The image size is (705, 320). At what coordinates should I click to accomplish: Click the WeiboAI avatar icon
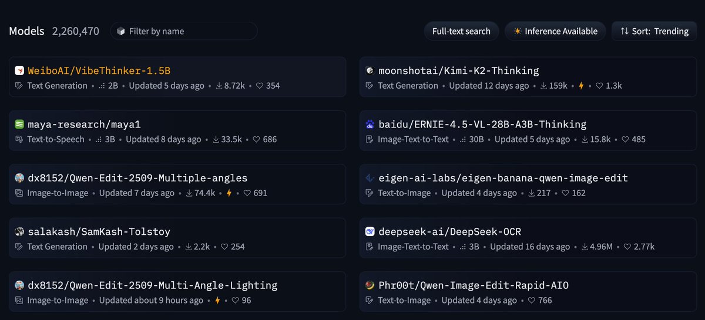(19, 70)
